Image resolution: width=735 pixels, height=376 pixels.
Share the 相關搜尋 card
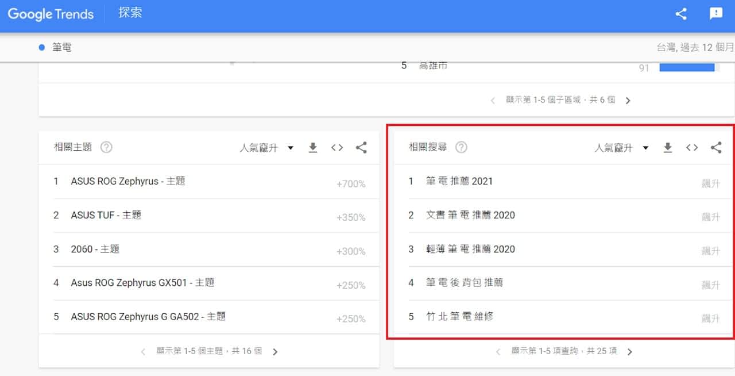[x=716, y=148]
